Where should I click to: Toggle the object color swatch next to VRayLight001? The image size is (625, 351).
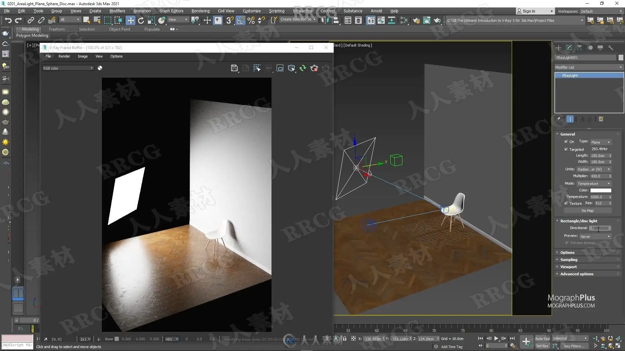tap(621, 58)
